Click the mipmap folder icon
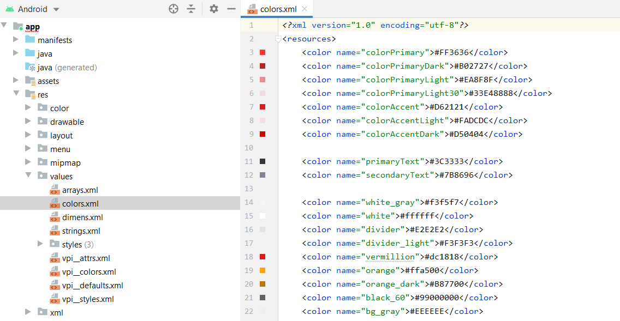This screenshot has height=321, width=620. (x=42, y=162)
